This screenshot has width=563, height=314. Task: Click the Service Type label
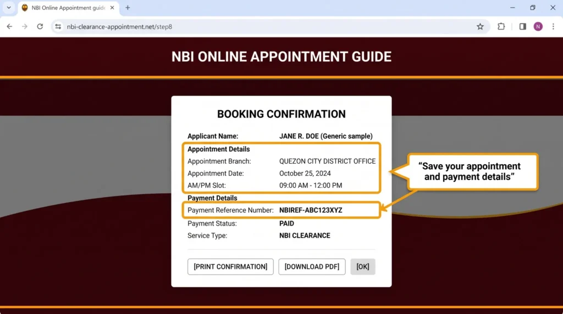(x=207, y=235)
